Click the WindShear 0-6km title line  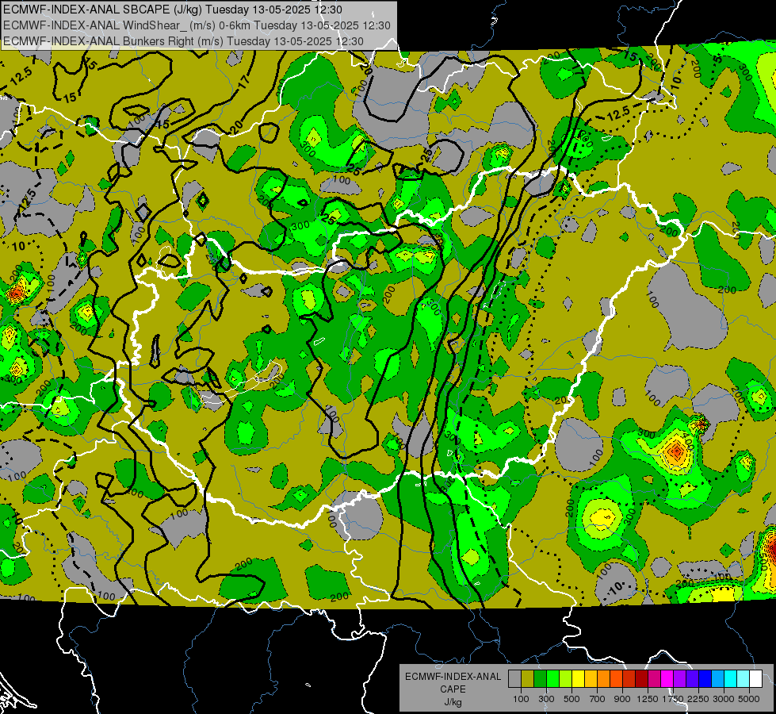click(x=197, y=25)
